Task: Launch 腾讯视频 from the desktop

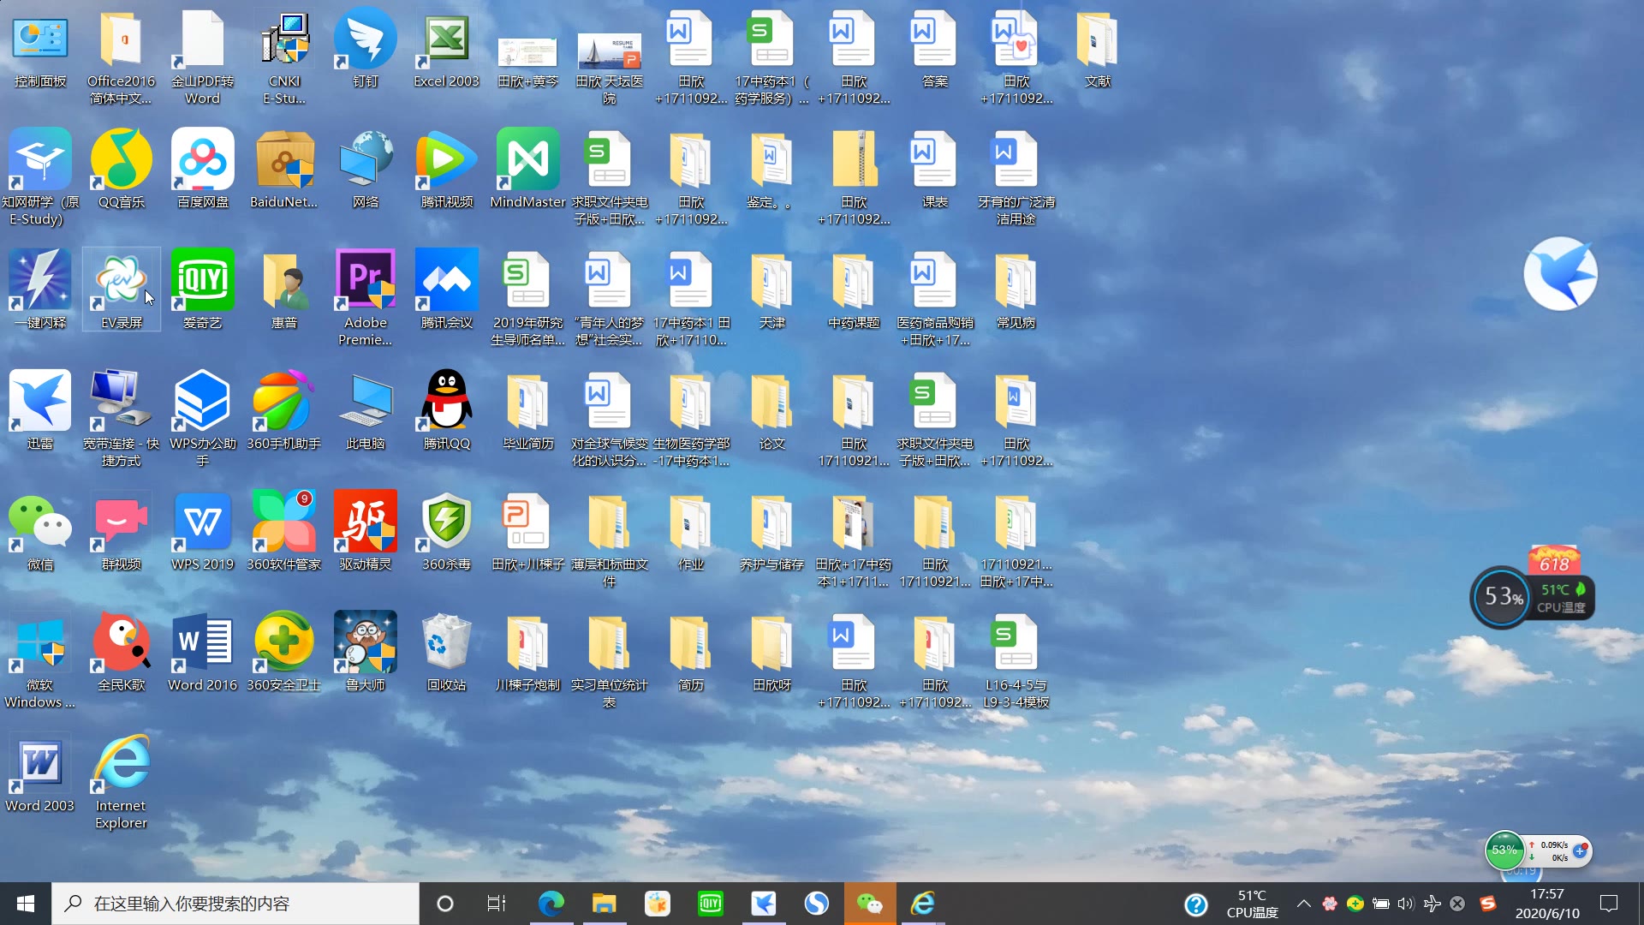Action: pos(447,170)
